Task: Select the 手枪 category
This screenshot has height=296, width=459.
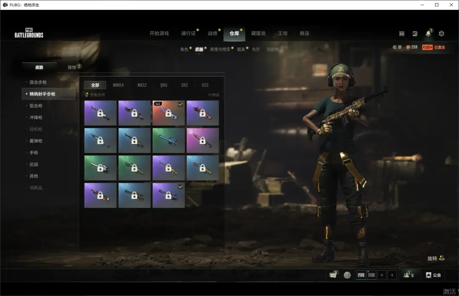Action: pos(34,153)
